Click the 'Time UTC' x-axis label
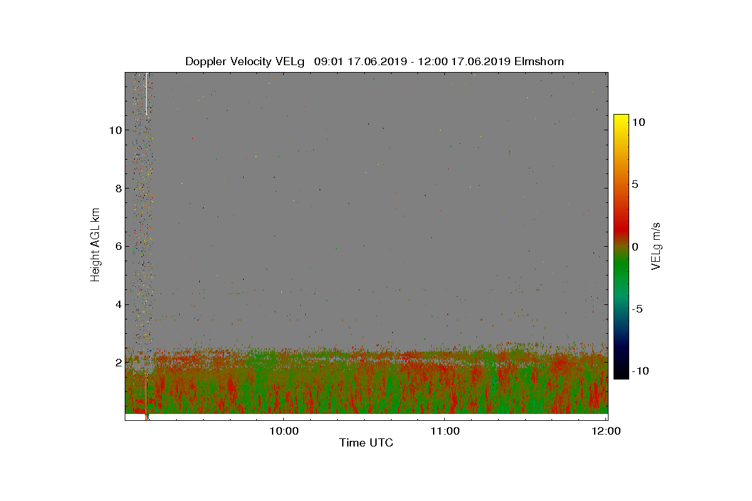Image resolution: width=752 pixels, height=501 pixels. pyautogui.click(x=366, y=443)
